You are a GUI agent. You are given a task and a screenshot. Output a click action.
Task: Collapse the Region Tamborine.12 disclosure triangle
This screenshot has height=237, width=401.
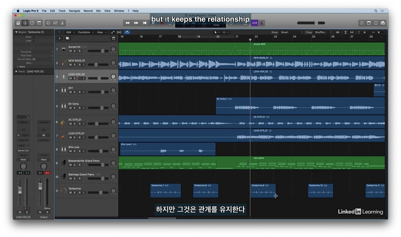tap(16, 32)
